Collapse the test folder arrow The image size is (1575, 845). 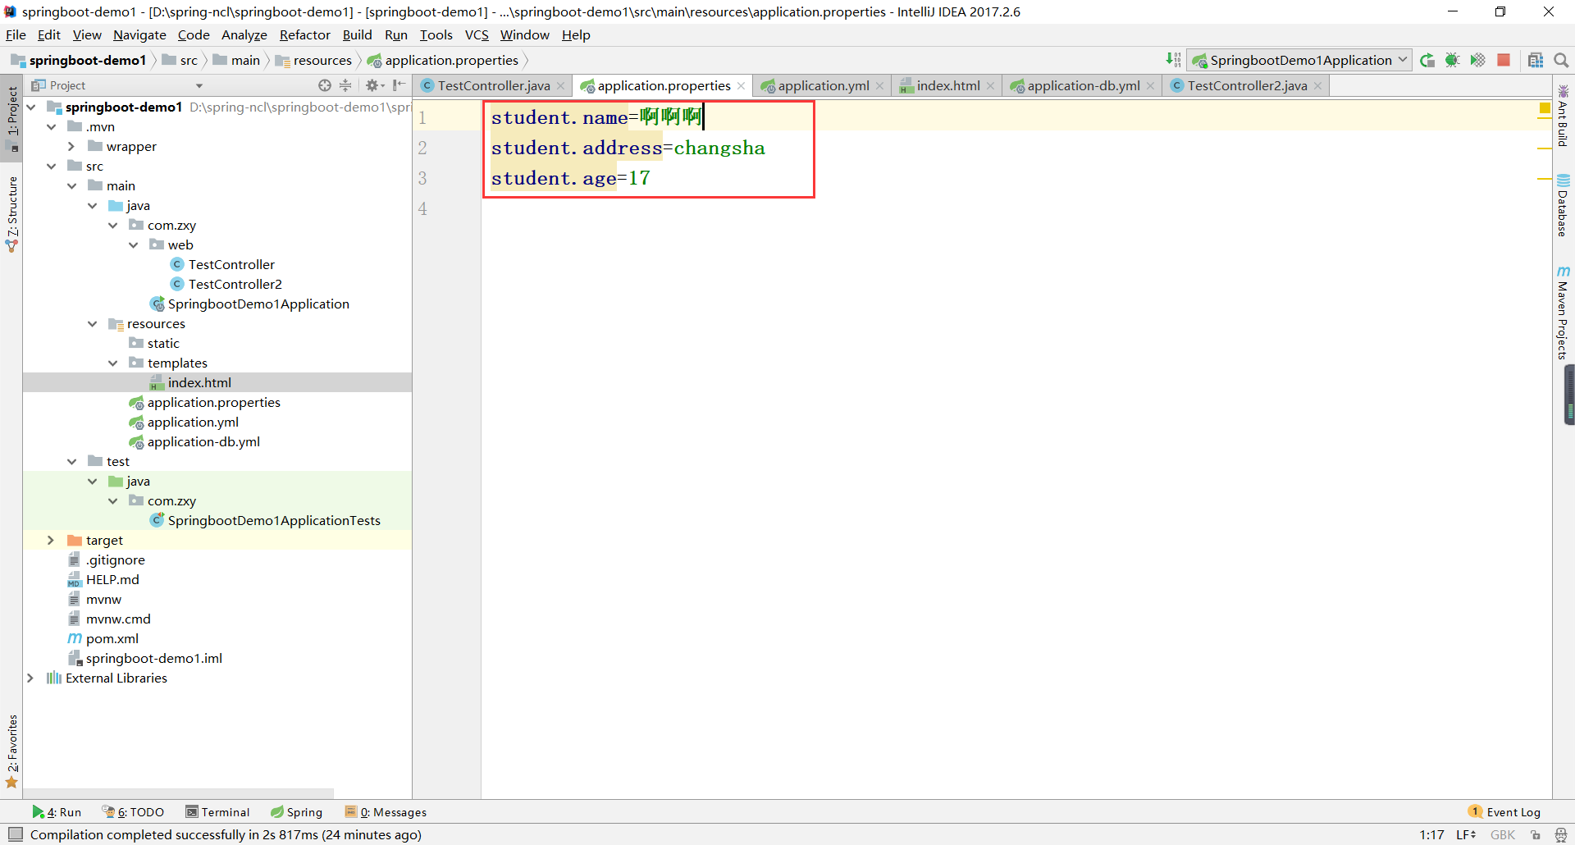tap(71, 461)
